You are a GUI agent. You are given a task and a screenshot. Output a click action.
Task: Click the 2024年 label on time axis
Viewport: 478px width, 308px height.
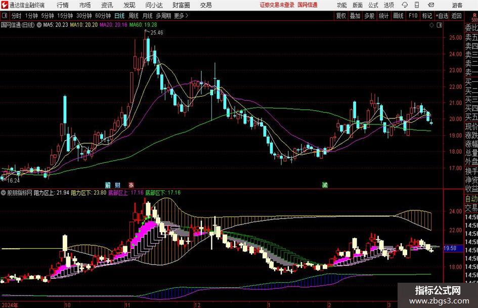click(x=10, y=305)
